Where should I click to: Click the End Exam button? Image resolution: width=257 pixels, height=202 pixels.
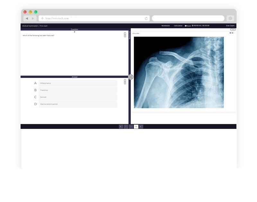coord(230,26)
